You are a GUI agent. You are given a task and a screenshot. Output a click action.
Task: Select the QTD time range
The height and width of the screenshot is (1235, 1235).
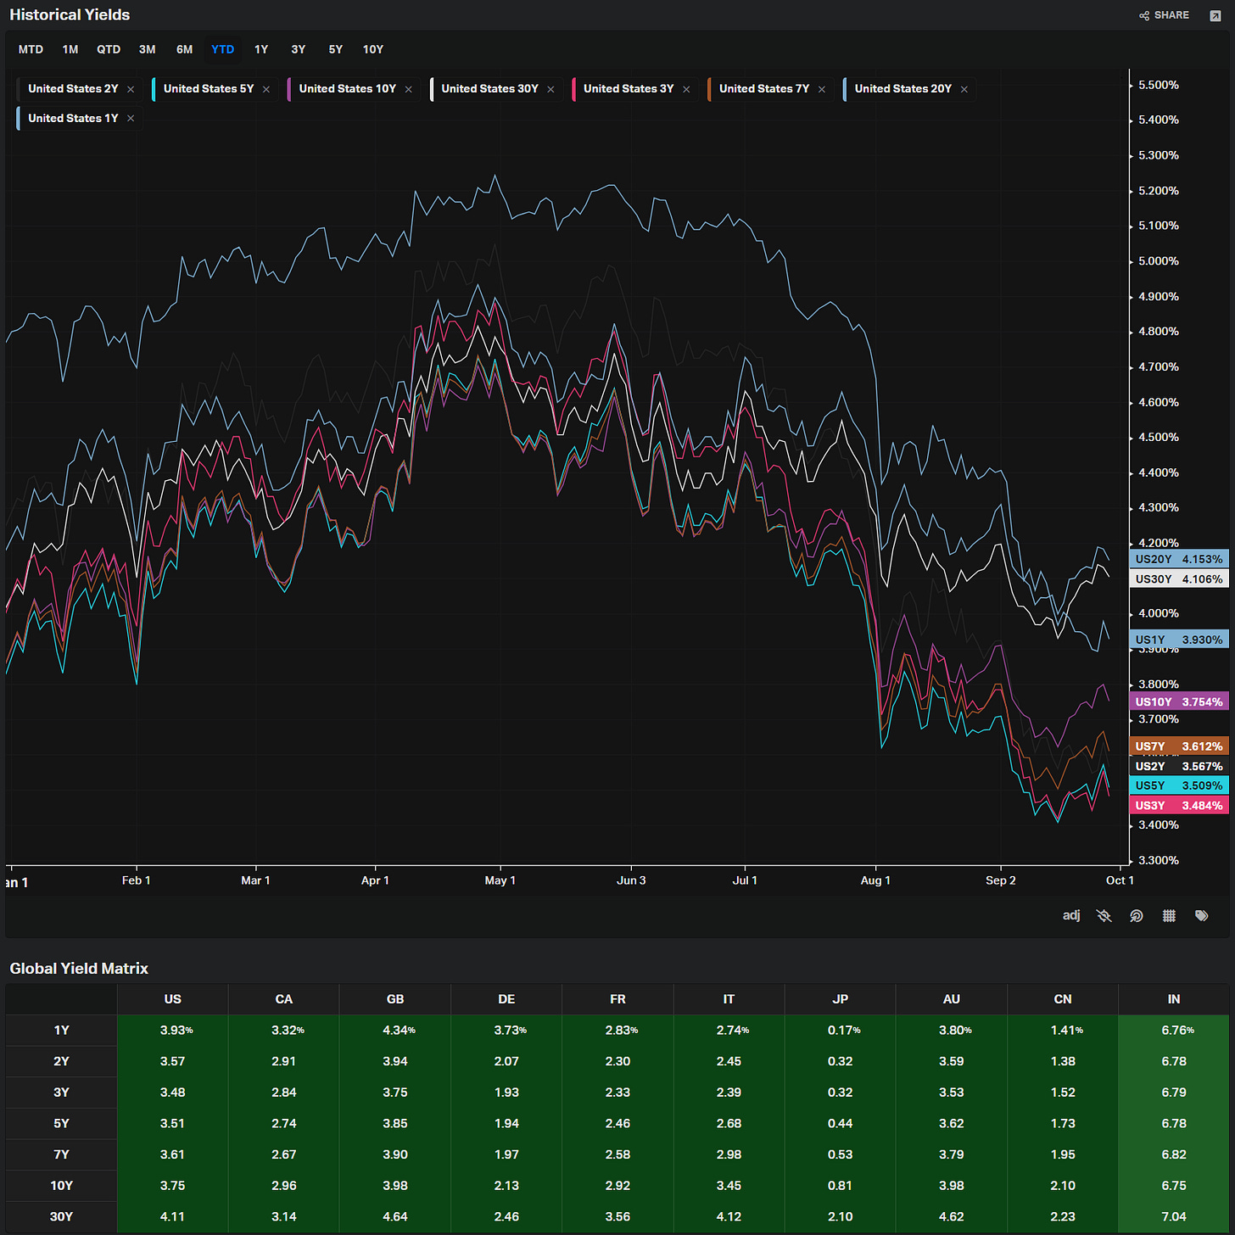109,49
